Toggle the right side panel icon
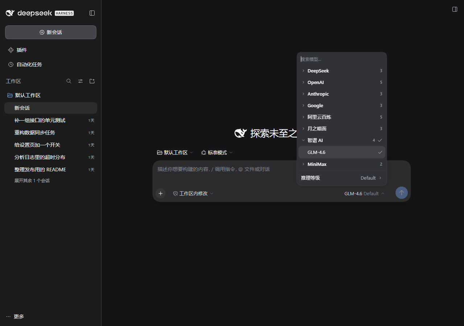The width and height of the screenshot is (464, 326). pos(455,9)
